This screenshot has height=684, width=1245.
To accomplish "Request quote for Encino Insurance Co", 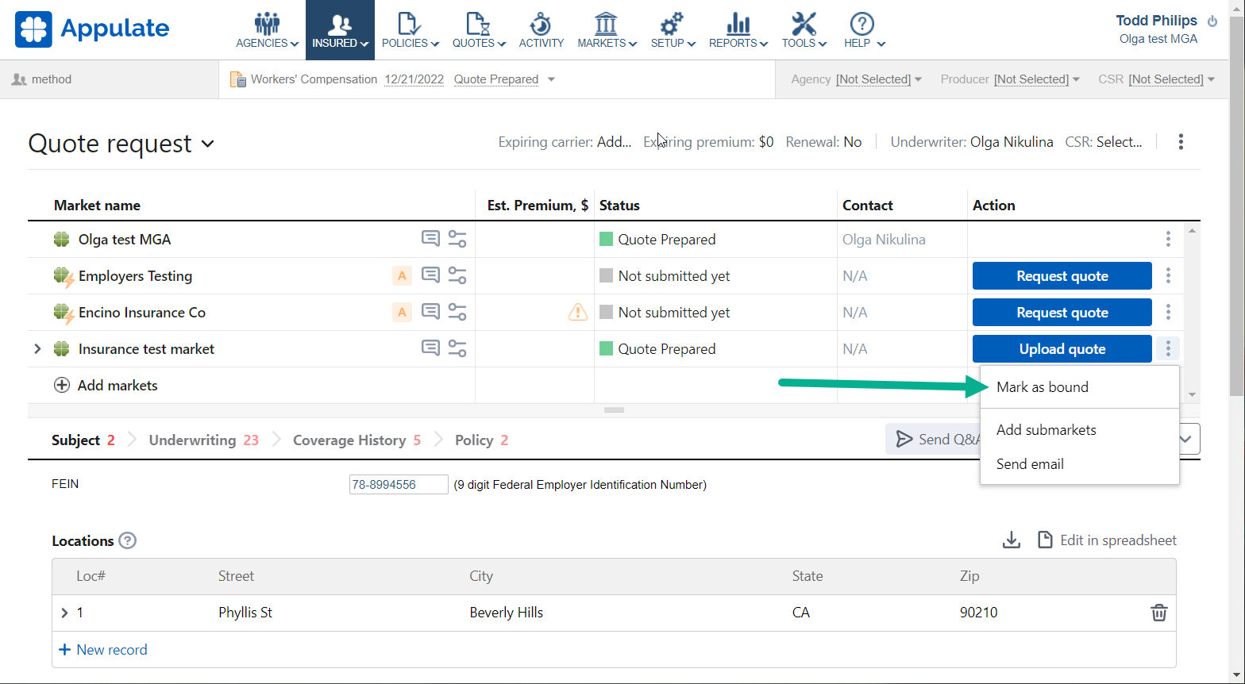I will [1062, 313].
